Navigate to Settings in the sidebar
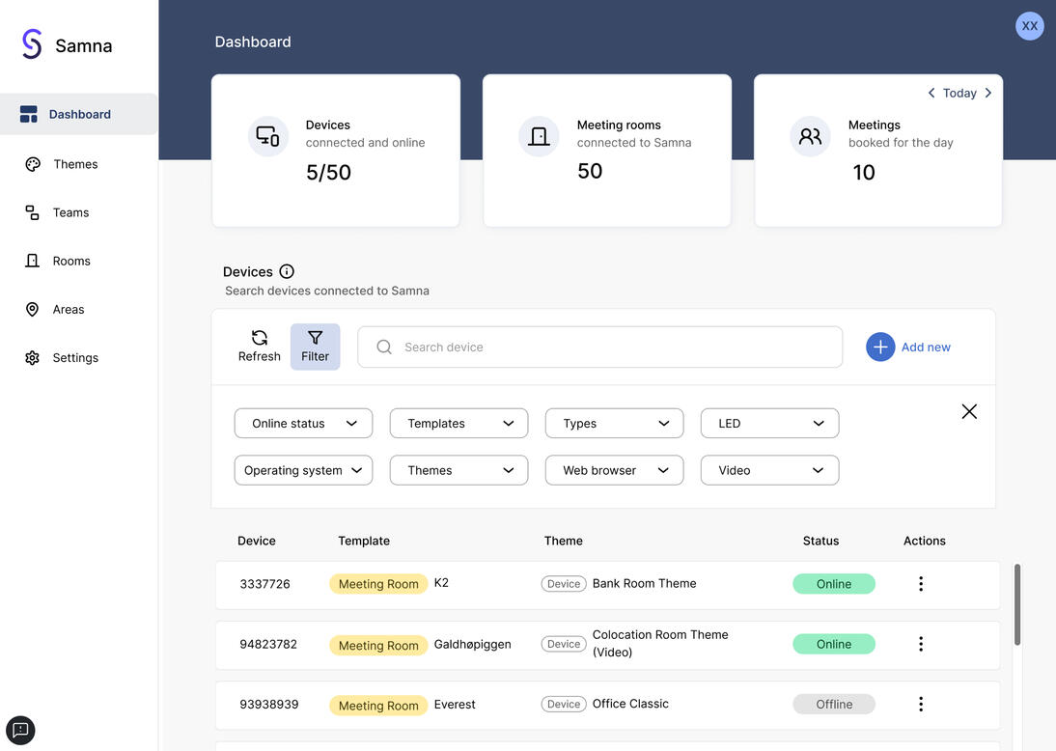1056x751 pixels. [75, 358]
